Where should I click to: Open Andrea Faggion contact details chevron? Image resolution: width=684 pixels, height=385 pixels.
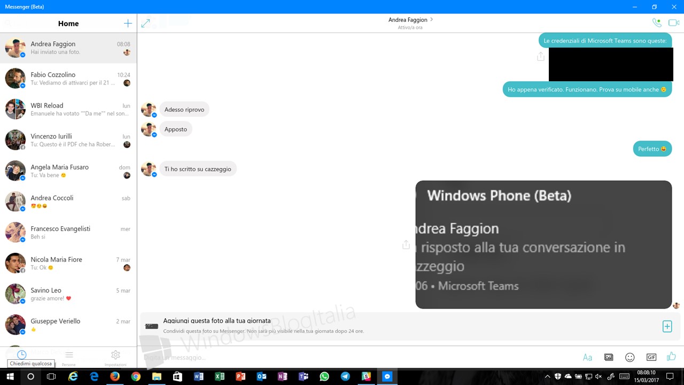tap(431, 20)
